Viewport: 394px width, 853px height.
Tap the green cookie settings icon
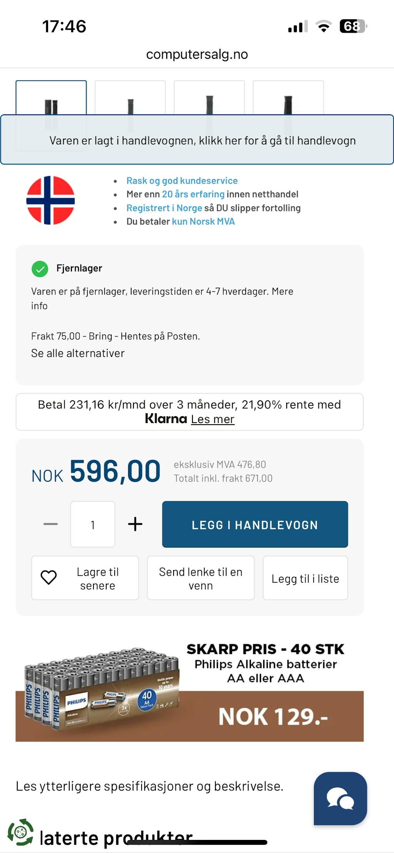[20, 832]
